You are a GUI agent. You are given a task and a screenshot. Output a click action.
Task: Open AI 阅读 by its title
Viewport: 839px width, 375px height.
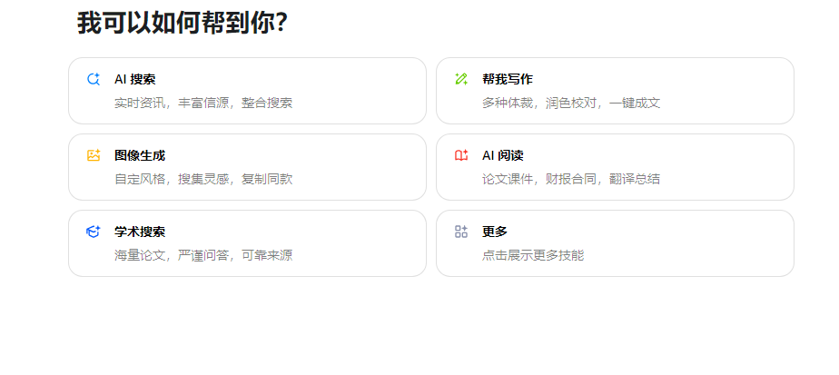[502, 155]
